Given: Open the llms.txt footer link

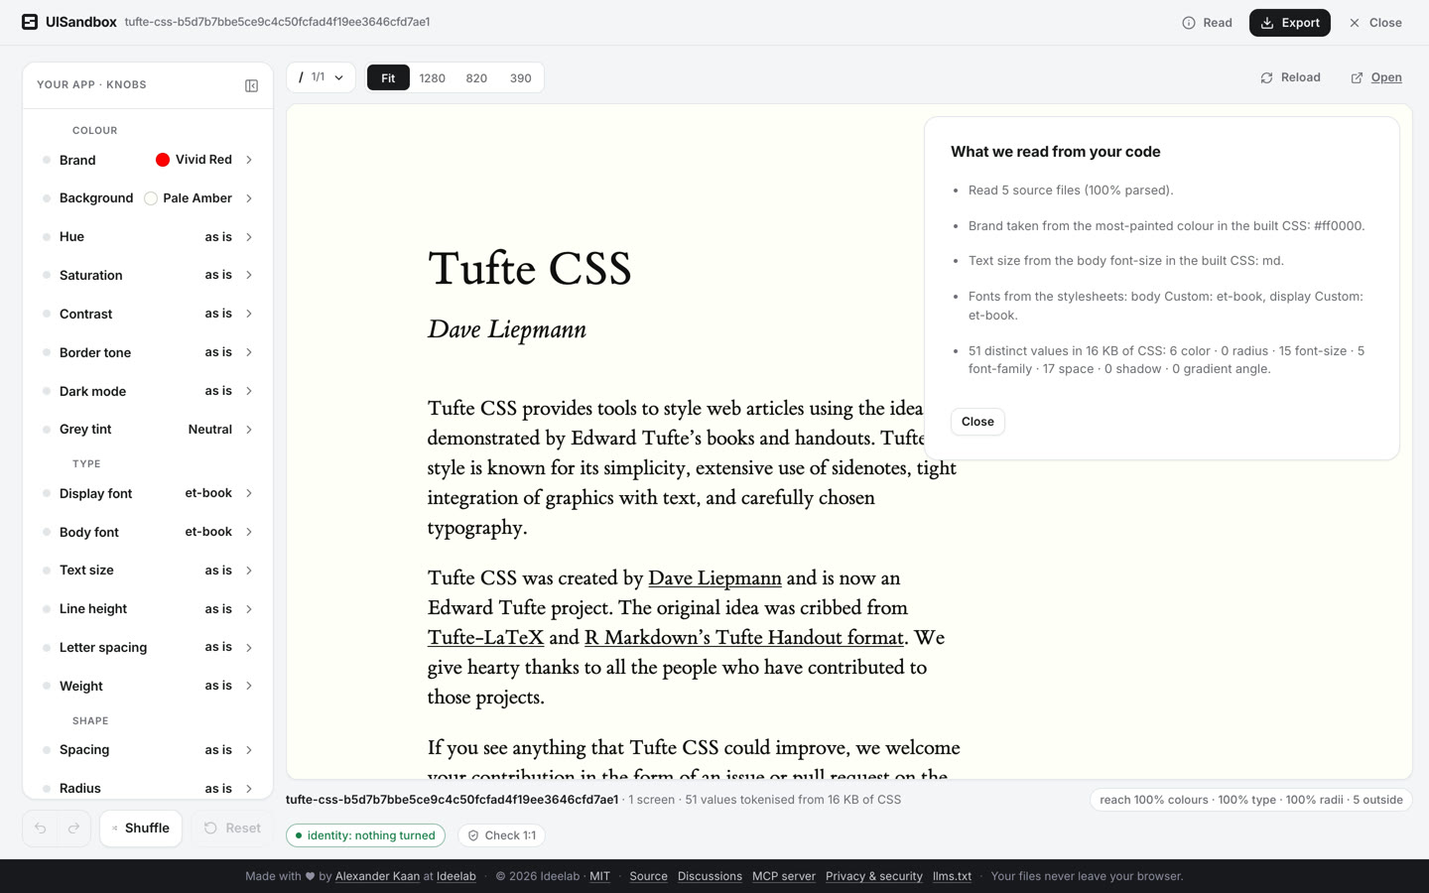Looking at the screenshot, I should pos(952,876).
